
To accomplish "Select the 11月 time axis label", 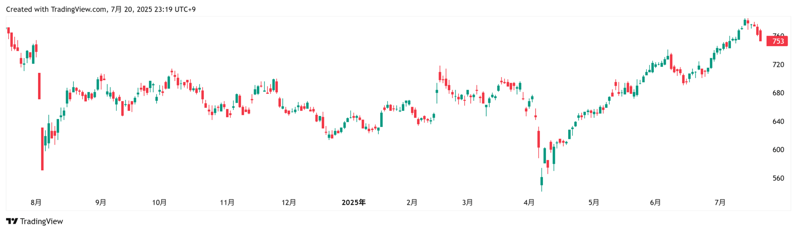I will pos(227,203).
